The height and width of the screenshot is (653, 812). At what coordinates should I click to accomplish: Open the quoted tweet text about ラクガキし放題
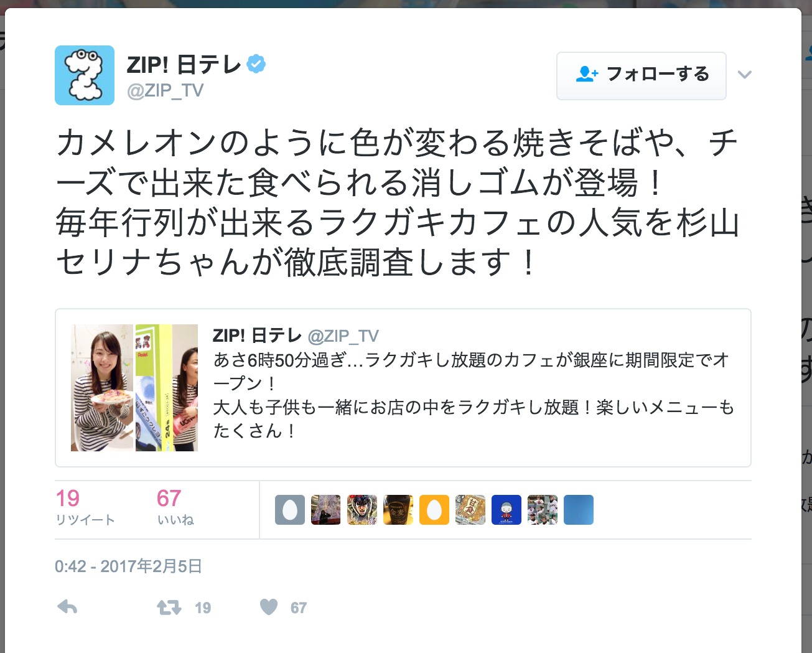point(474,395)
